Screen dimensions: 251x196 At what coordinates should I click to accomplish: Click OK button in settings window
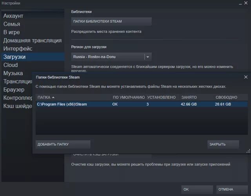(197, 189)
